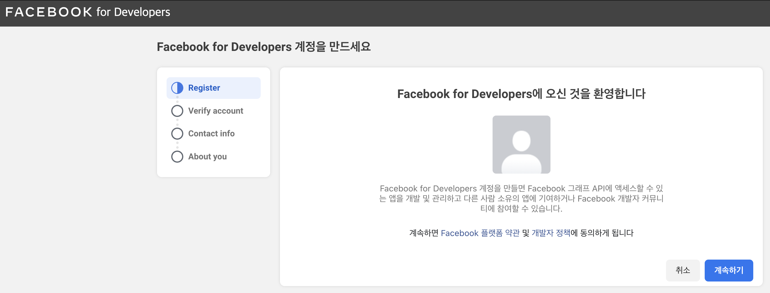Click the 취소 cancel button

coord(683,270)
